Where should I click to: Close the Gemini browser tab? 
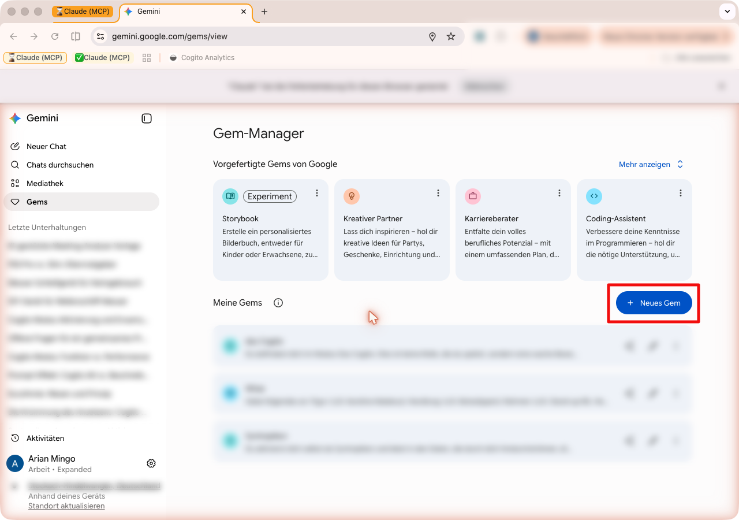pos(244,12)
